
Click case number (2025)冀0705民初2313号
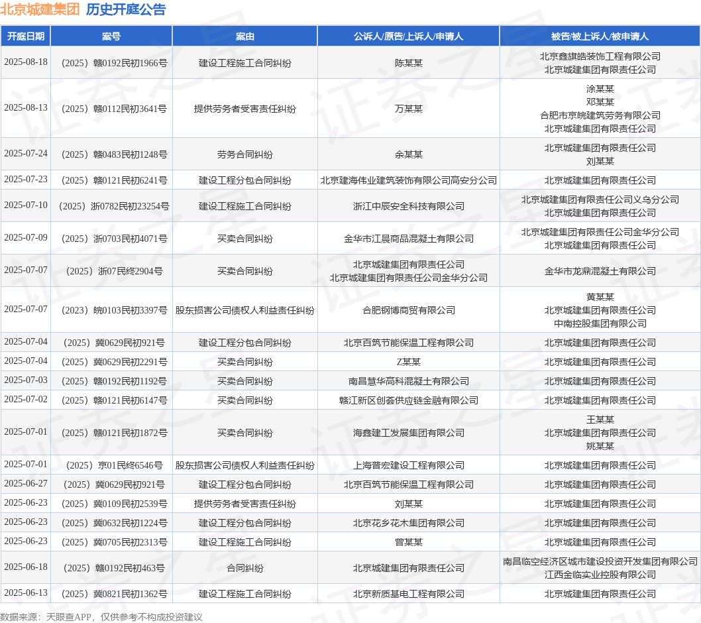click(114, 542)
